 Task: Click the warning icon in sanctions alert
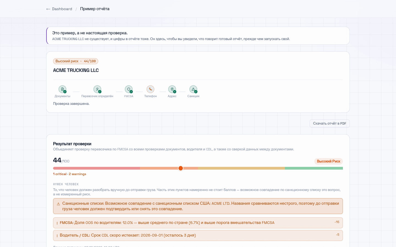(x=58, y=204)
